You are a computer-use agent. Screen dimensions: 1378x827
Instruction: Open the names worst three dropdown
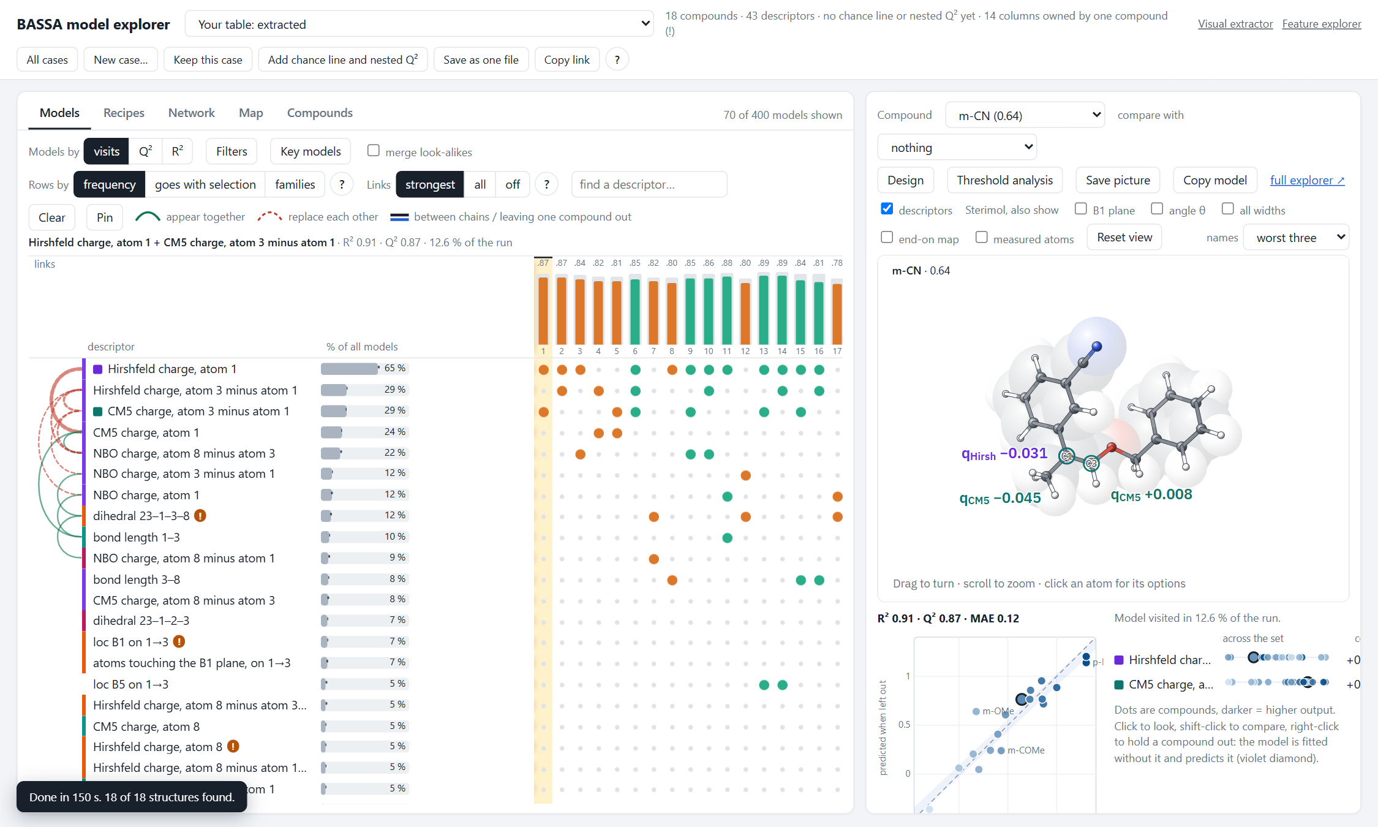(x=1296, y=238)
